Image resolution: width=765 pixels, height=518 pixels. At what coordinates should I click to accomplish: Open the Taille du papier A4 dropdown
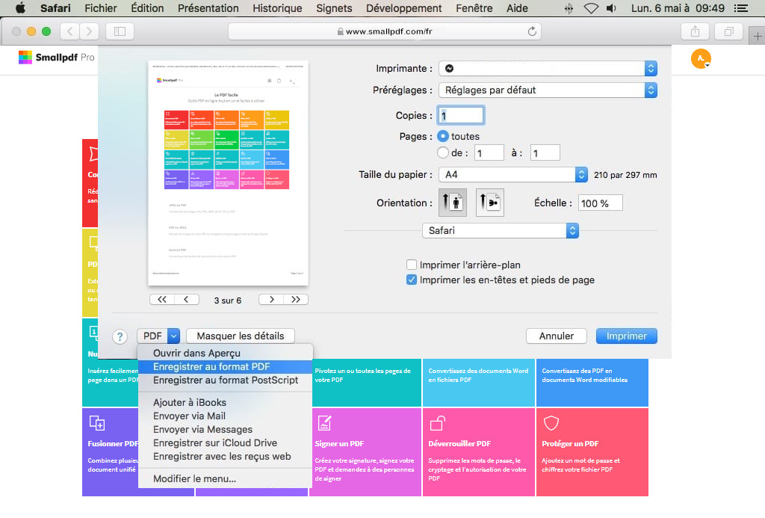pos(513,174)
